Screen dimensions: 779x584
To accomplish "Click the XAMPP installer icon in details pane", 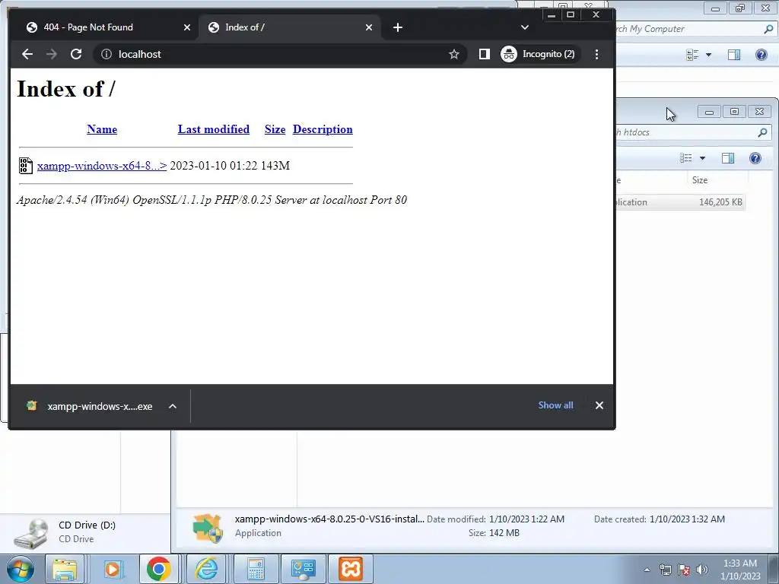I will click(207, 528).
